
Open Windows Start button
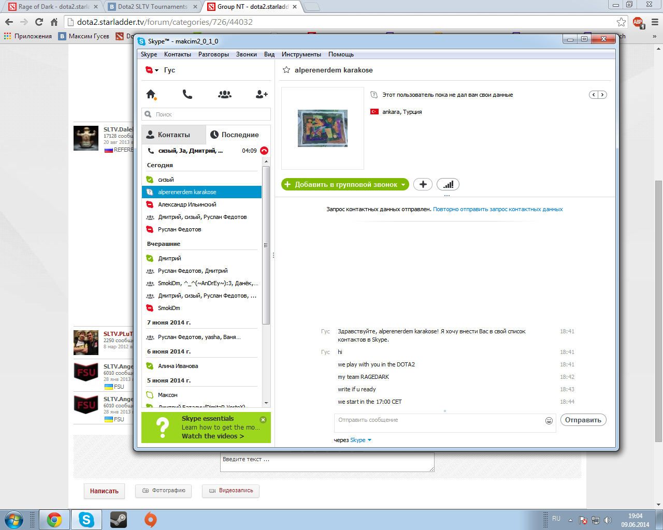13,519
